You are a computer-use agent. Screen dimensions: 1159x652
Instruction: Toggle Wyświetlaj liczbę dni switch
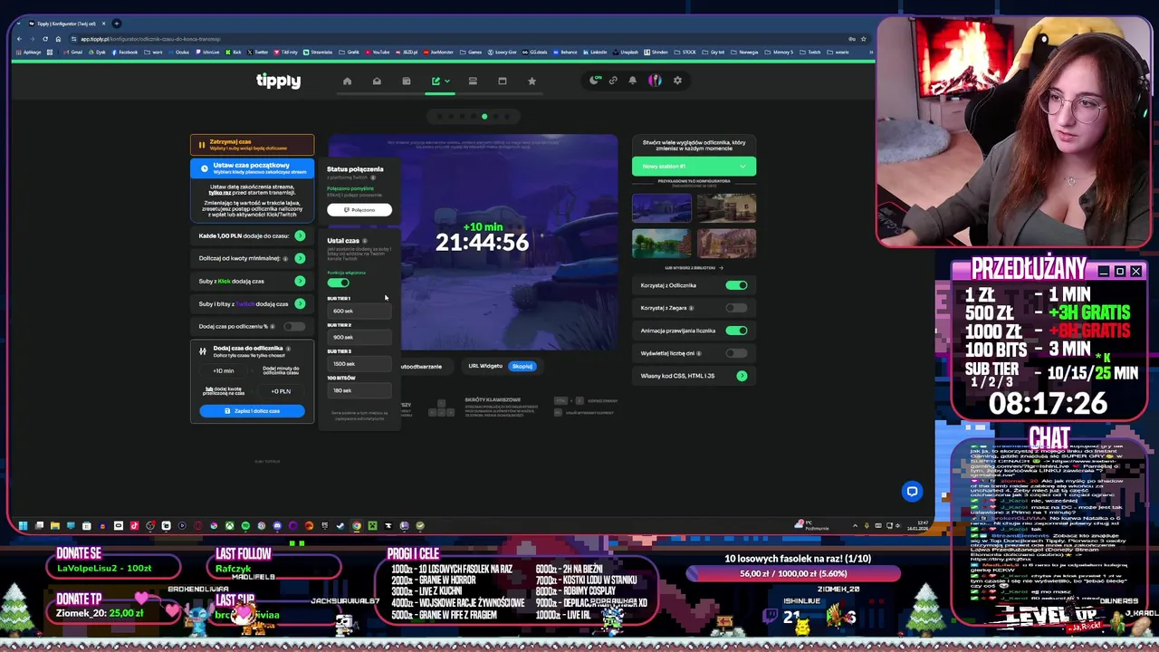(x=736, y=353)
